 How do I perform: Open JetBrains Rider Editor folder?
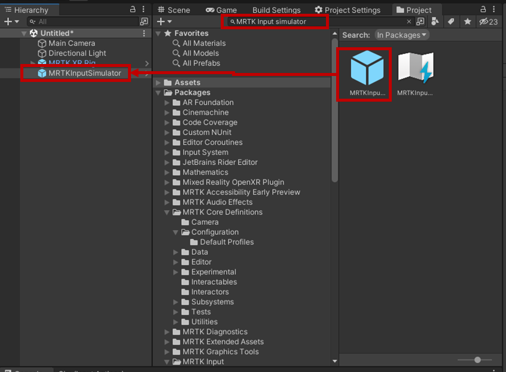coord(215,162)
